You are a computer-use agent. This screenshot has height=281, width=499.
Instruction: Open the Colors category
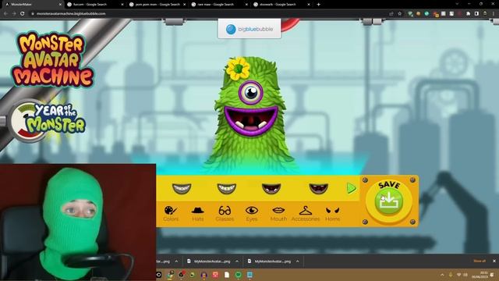171,213
